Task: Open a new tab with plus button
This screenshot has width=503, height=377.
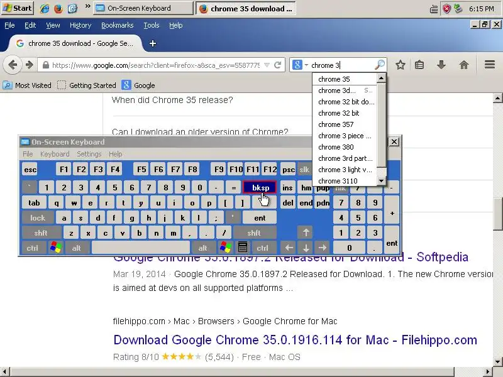Action: point(153,43)
